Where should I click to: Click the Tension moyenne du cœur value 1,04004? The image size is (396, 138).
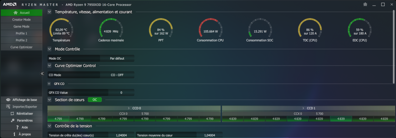point(209,135)
